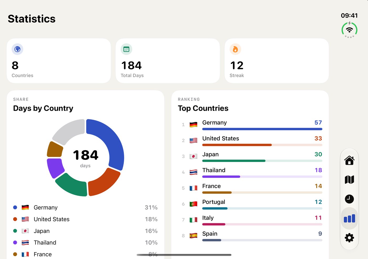Click United States' 33 days count

point(318,138)
